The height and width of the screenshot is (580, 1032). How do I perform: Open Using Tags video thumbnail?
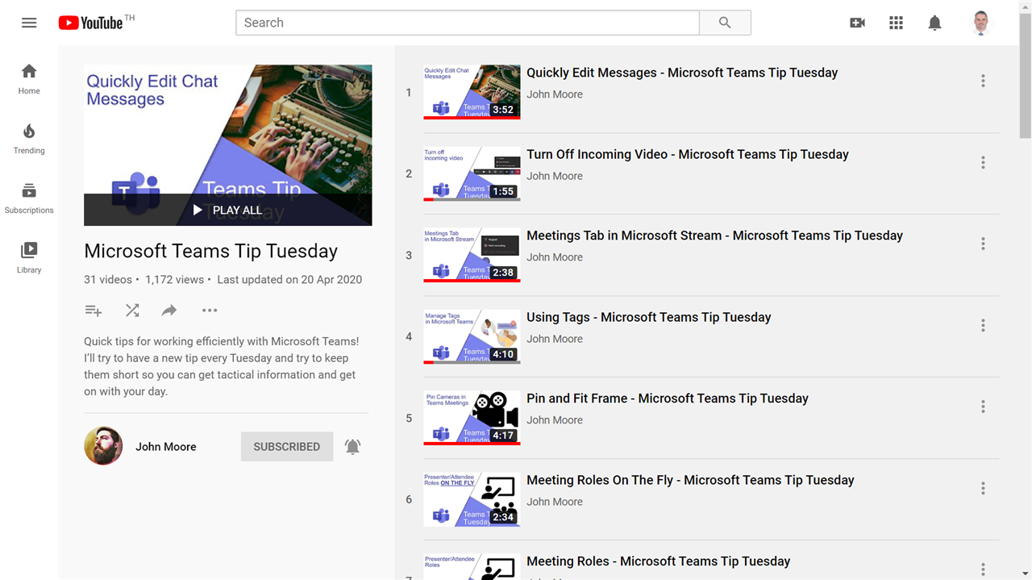472,336
